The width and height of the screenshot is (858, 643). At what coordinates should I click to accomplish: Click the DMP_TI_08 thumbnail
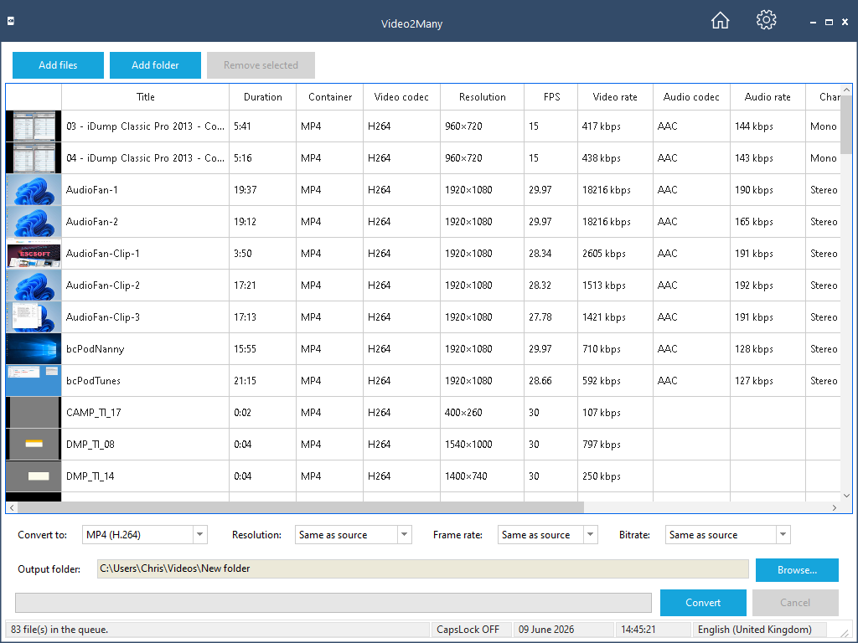tap(34, 444)
